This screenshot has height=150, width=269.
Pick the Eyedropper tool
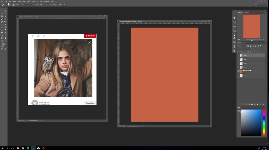point(5,16)
